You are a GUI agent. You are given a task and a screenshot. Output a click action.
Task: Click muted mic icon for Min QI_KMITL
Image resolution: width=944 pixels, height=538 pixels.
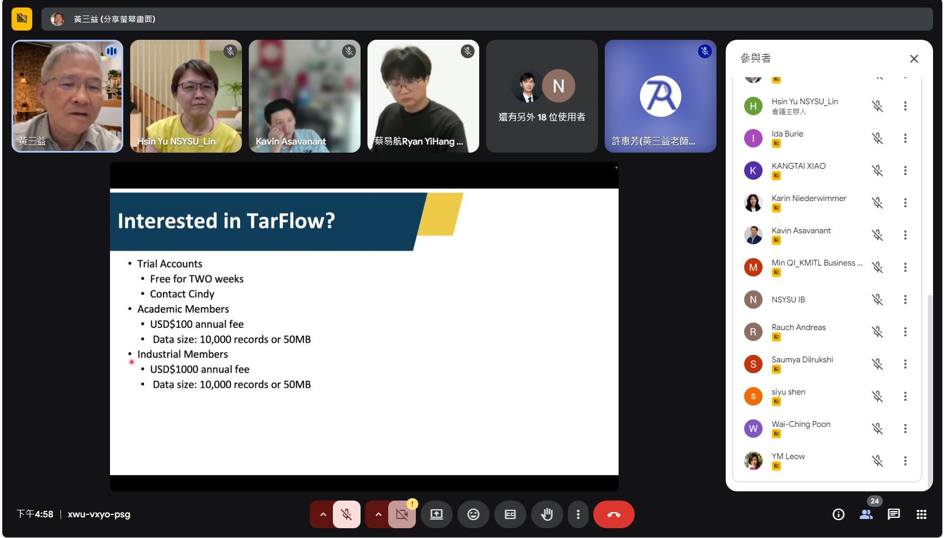[878, 267]
